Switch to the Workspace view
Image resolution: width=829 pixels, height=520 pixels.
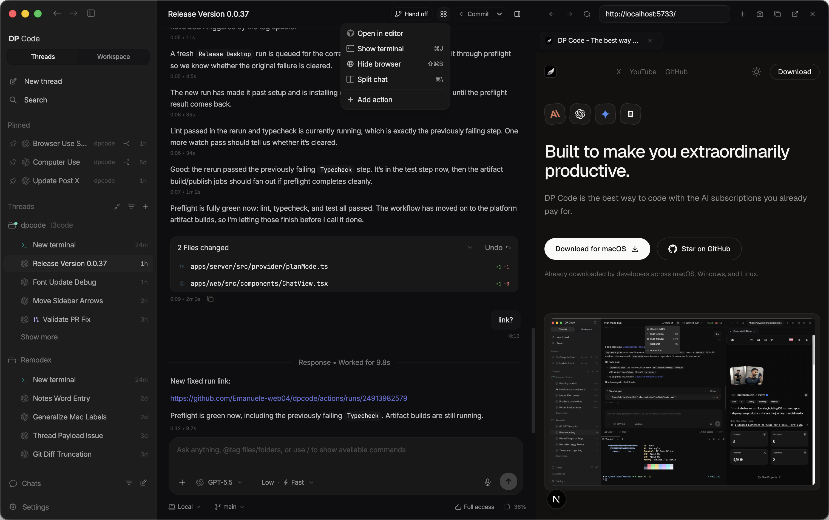click(x=113, y=57)
